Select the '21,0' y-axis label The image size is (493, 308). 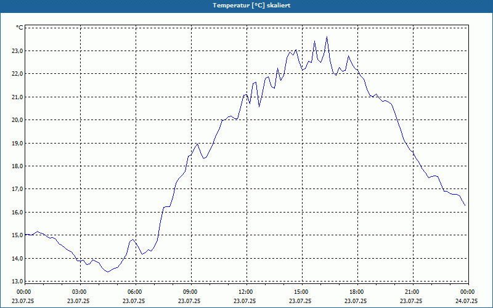coord(18,97)
